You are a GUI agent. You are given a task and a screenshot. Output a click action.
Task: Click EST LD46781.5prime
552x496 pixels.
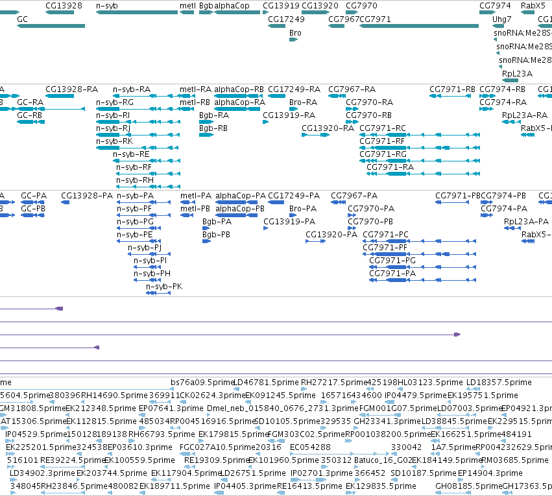[x=266, y=383]
